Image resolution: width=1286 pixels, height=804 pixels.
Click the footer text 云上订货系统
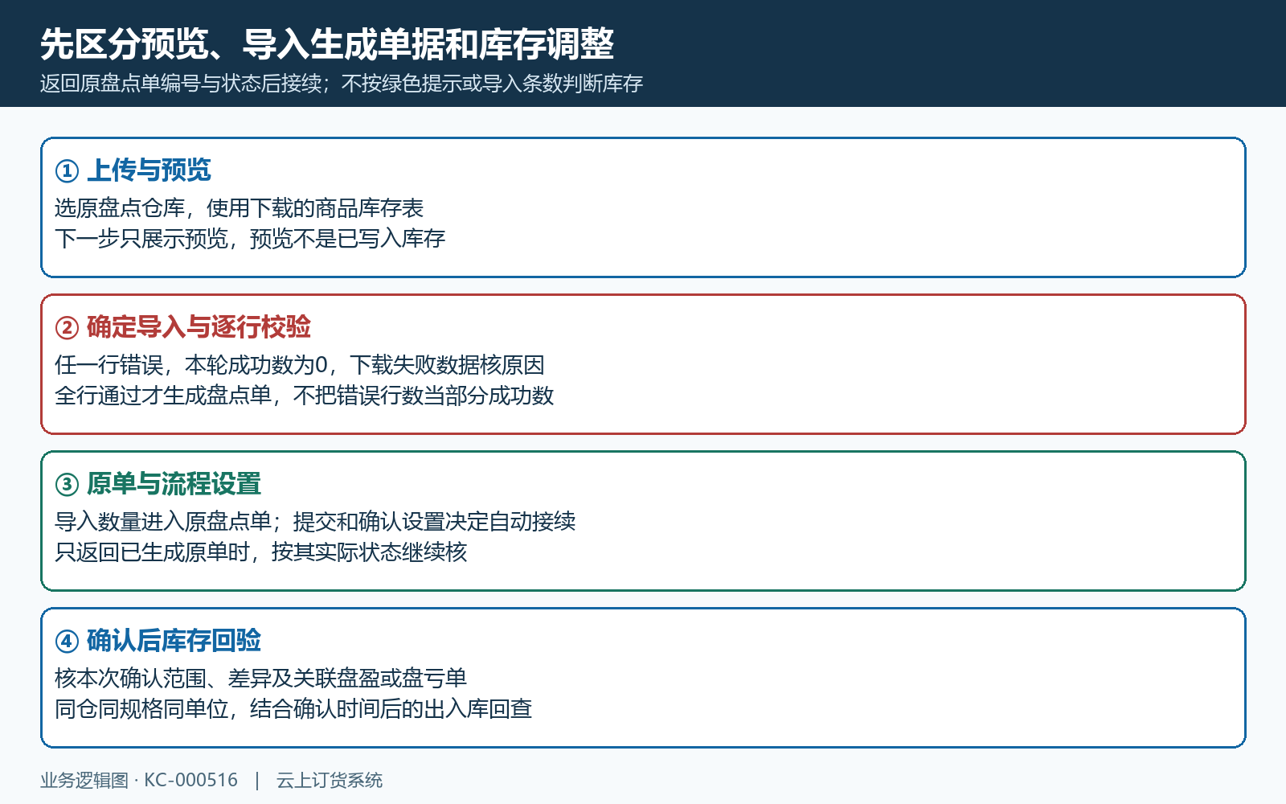click(330, 780)
